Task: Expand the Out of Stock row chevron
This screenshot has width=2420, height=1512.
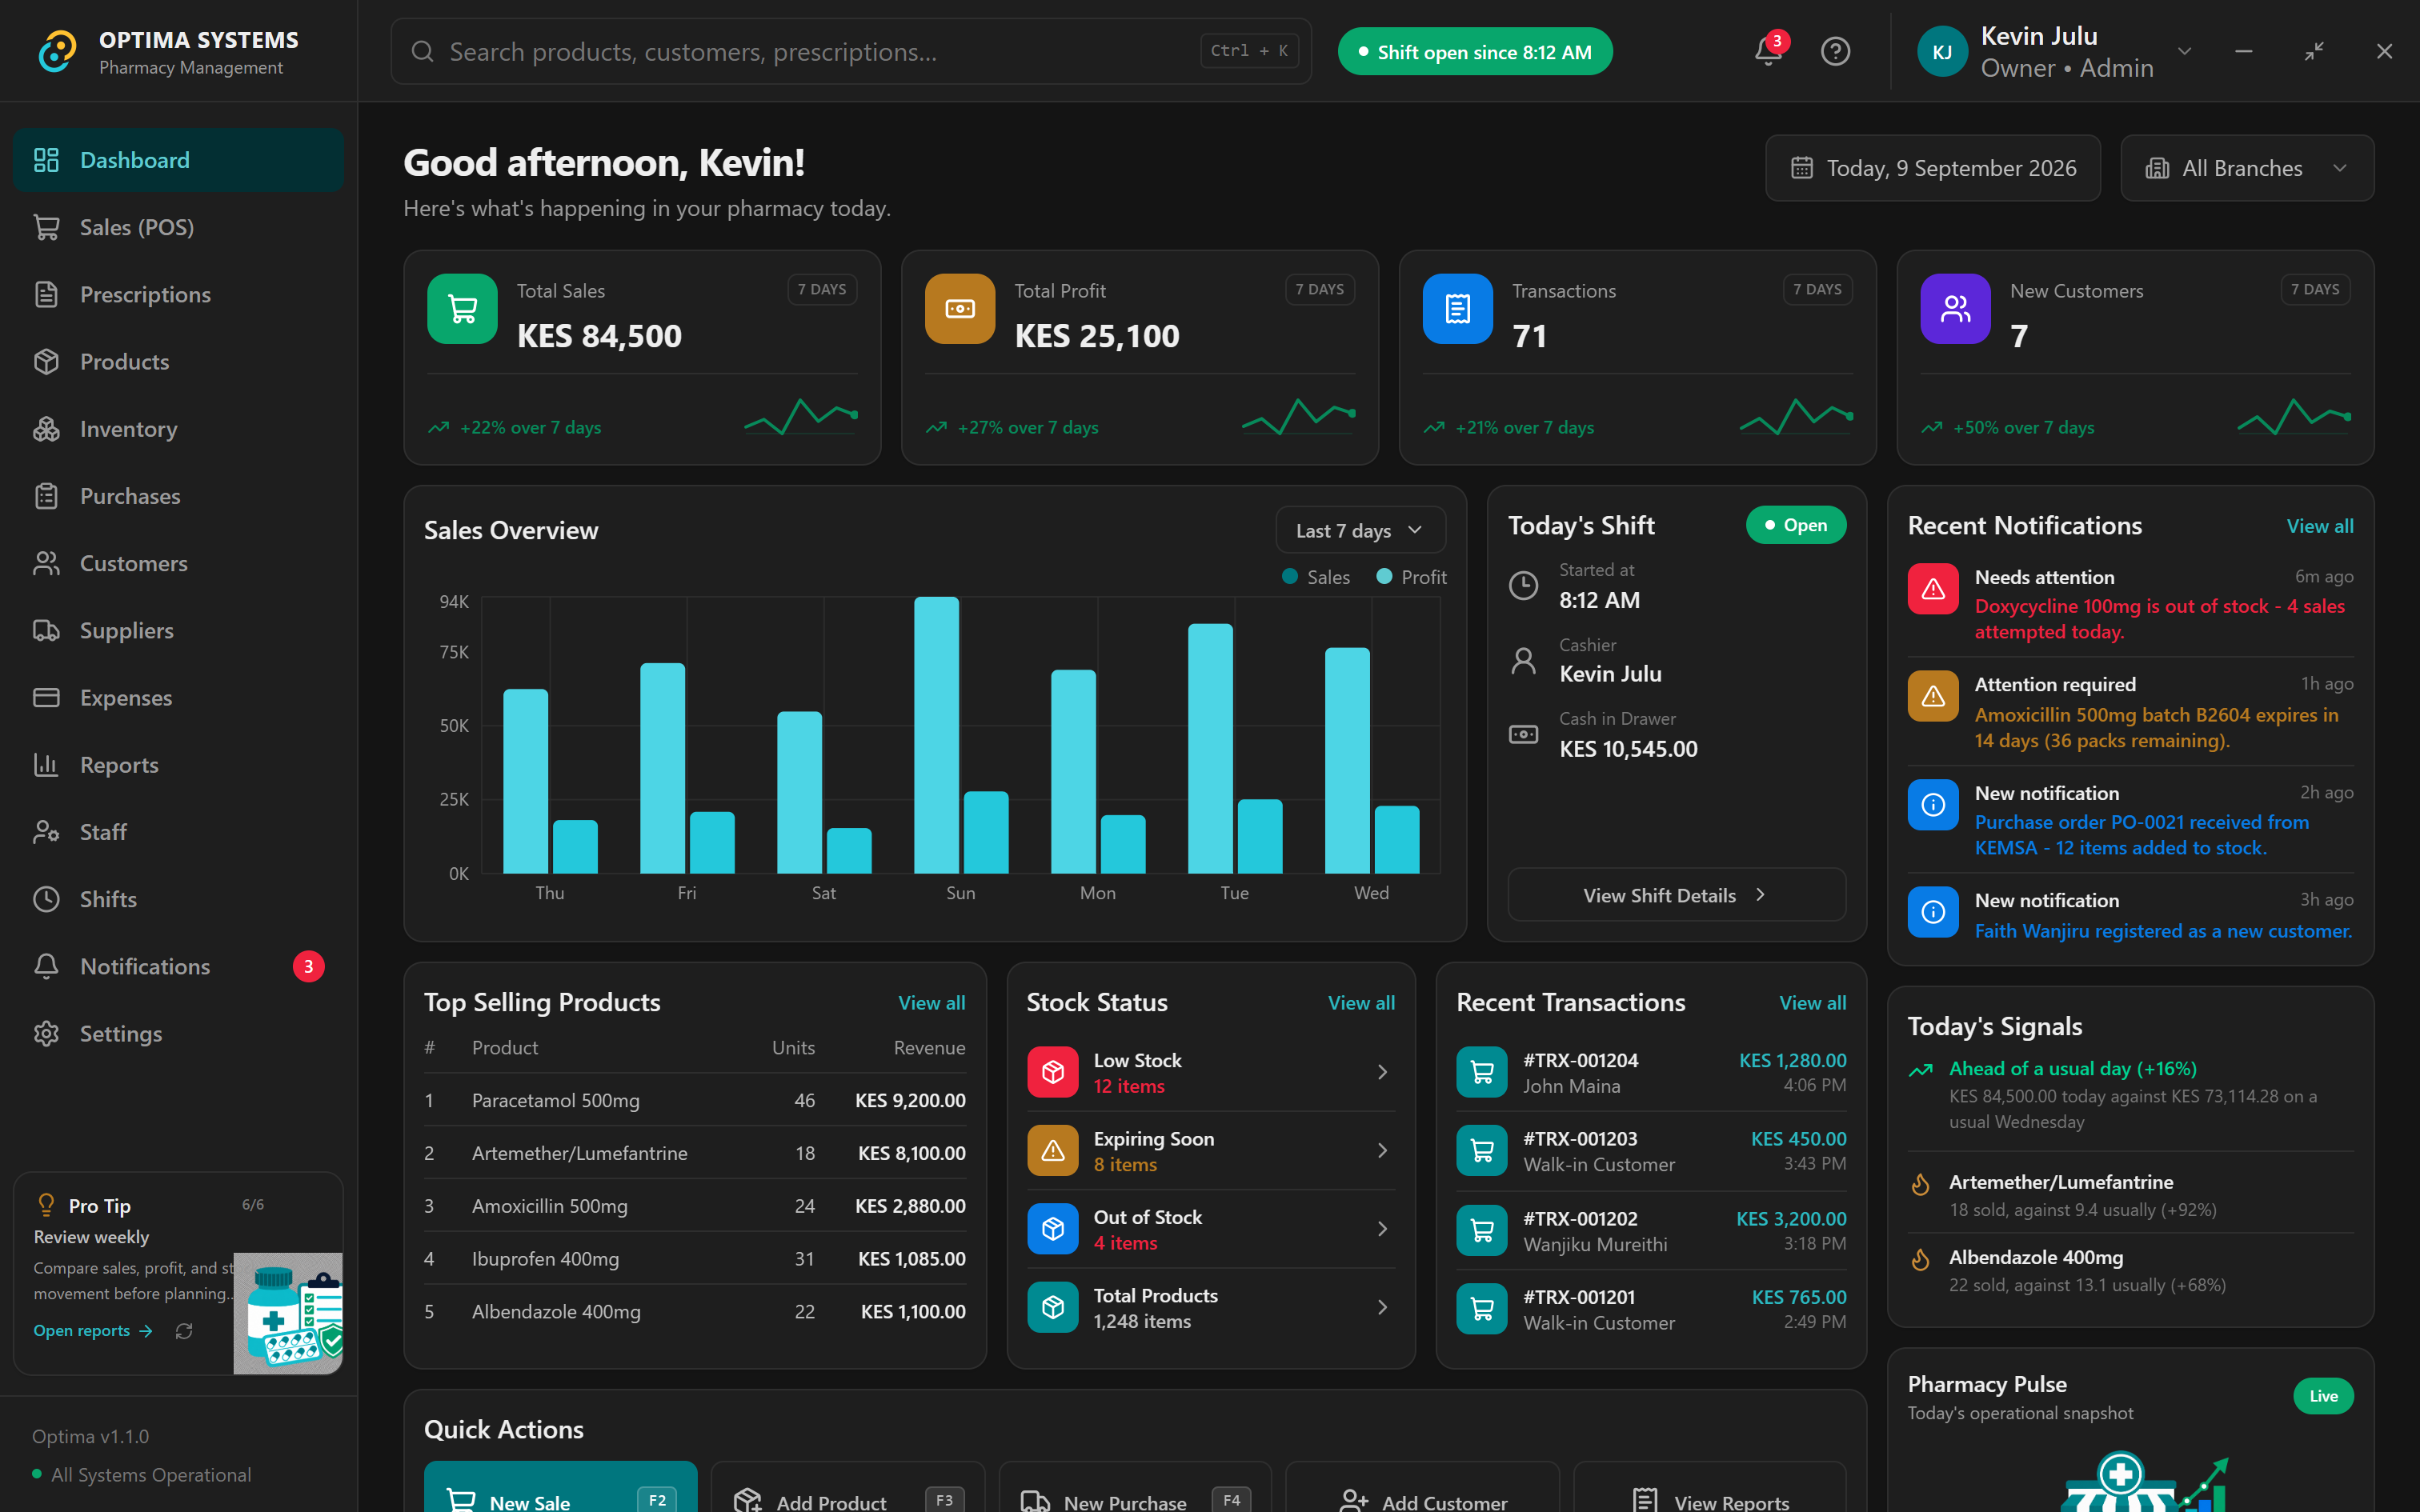Action: pyautogui.click(x=1382, y=1229)
